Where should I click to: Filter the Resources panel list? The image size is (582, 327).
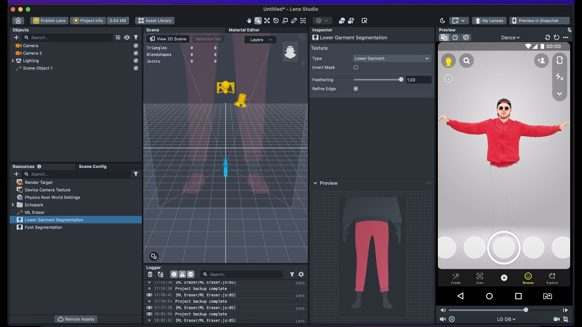click(x=135, y=174)
